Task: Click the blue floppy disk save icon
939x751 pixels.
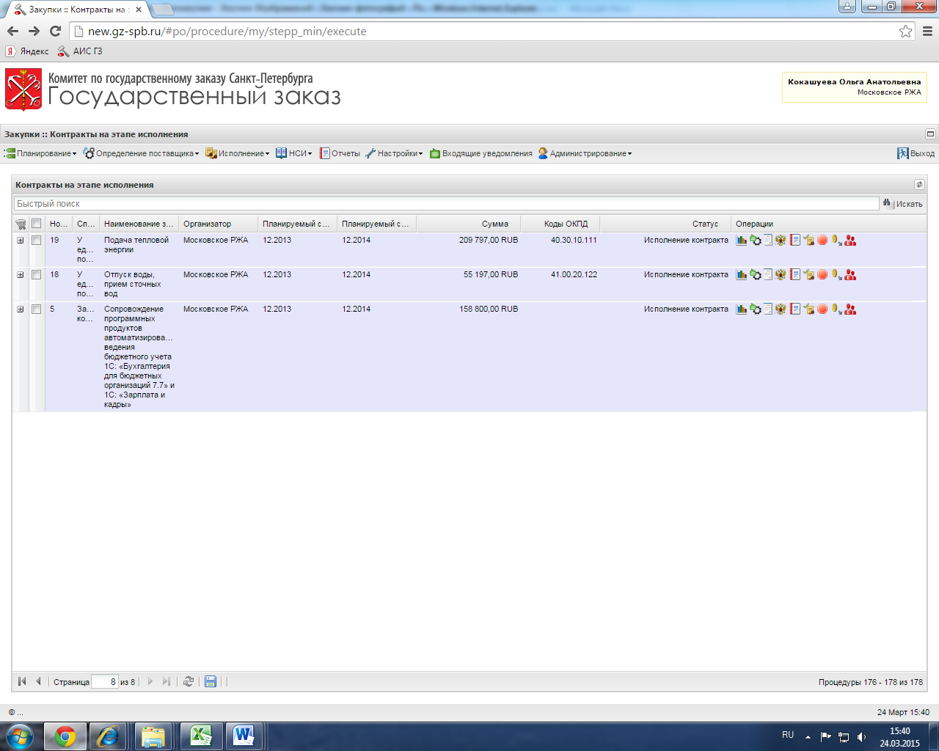Action: coord(211,681)
